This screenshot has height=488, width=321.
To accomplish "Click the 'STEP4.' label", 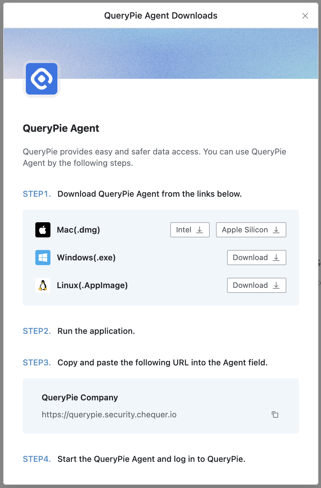I will point(37,459).
